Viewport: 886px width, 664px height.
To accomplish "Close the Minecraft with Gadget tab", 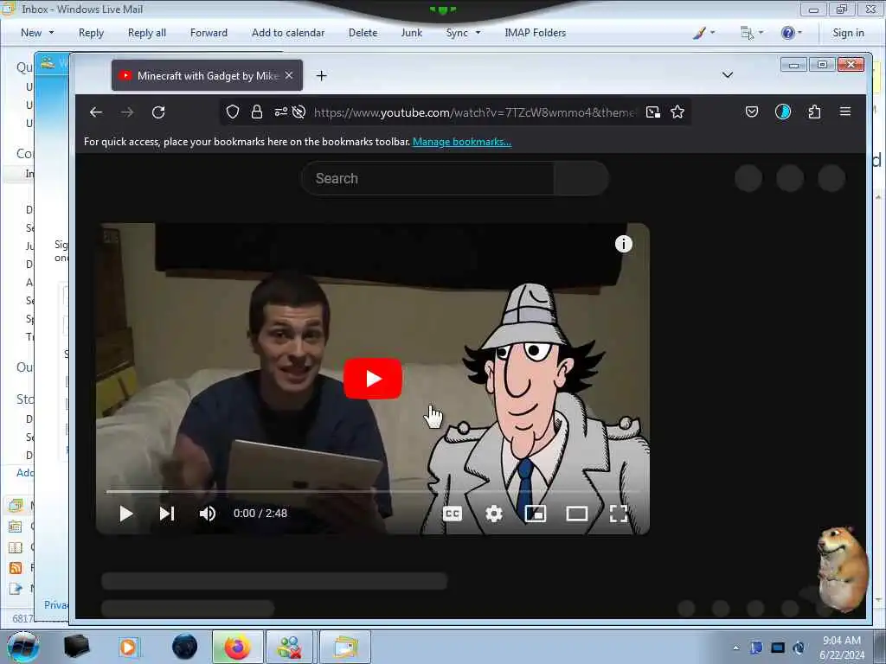I will click(289, 75).
